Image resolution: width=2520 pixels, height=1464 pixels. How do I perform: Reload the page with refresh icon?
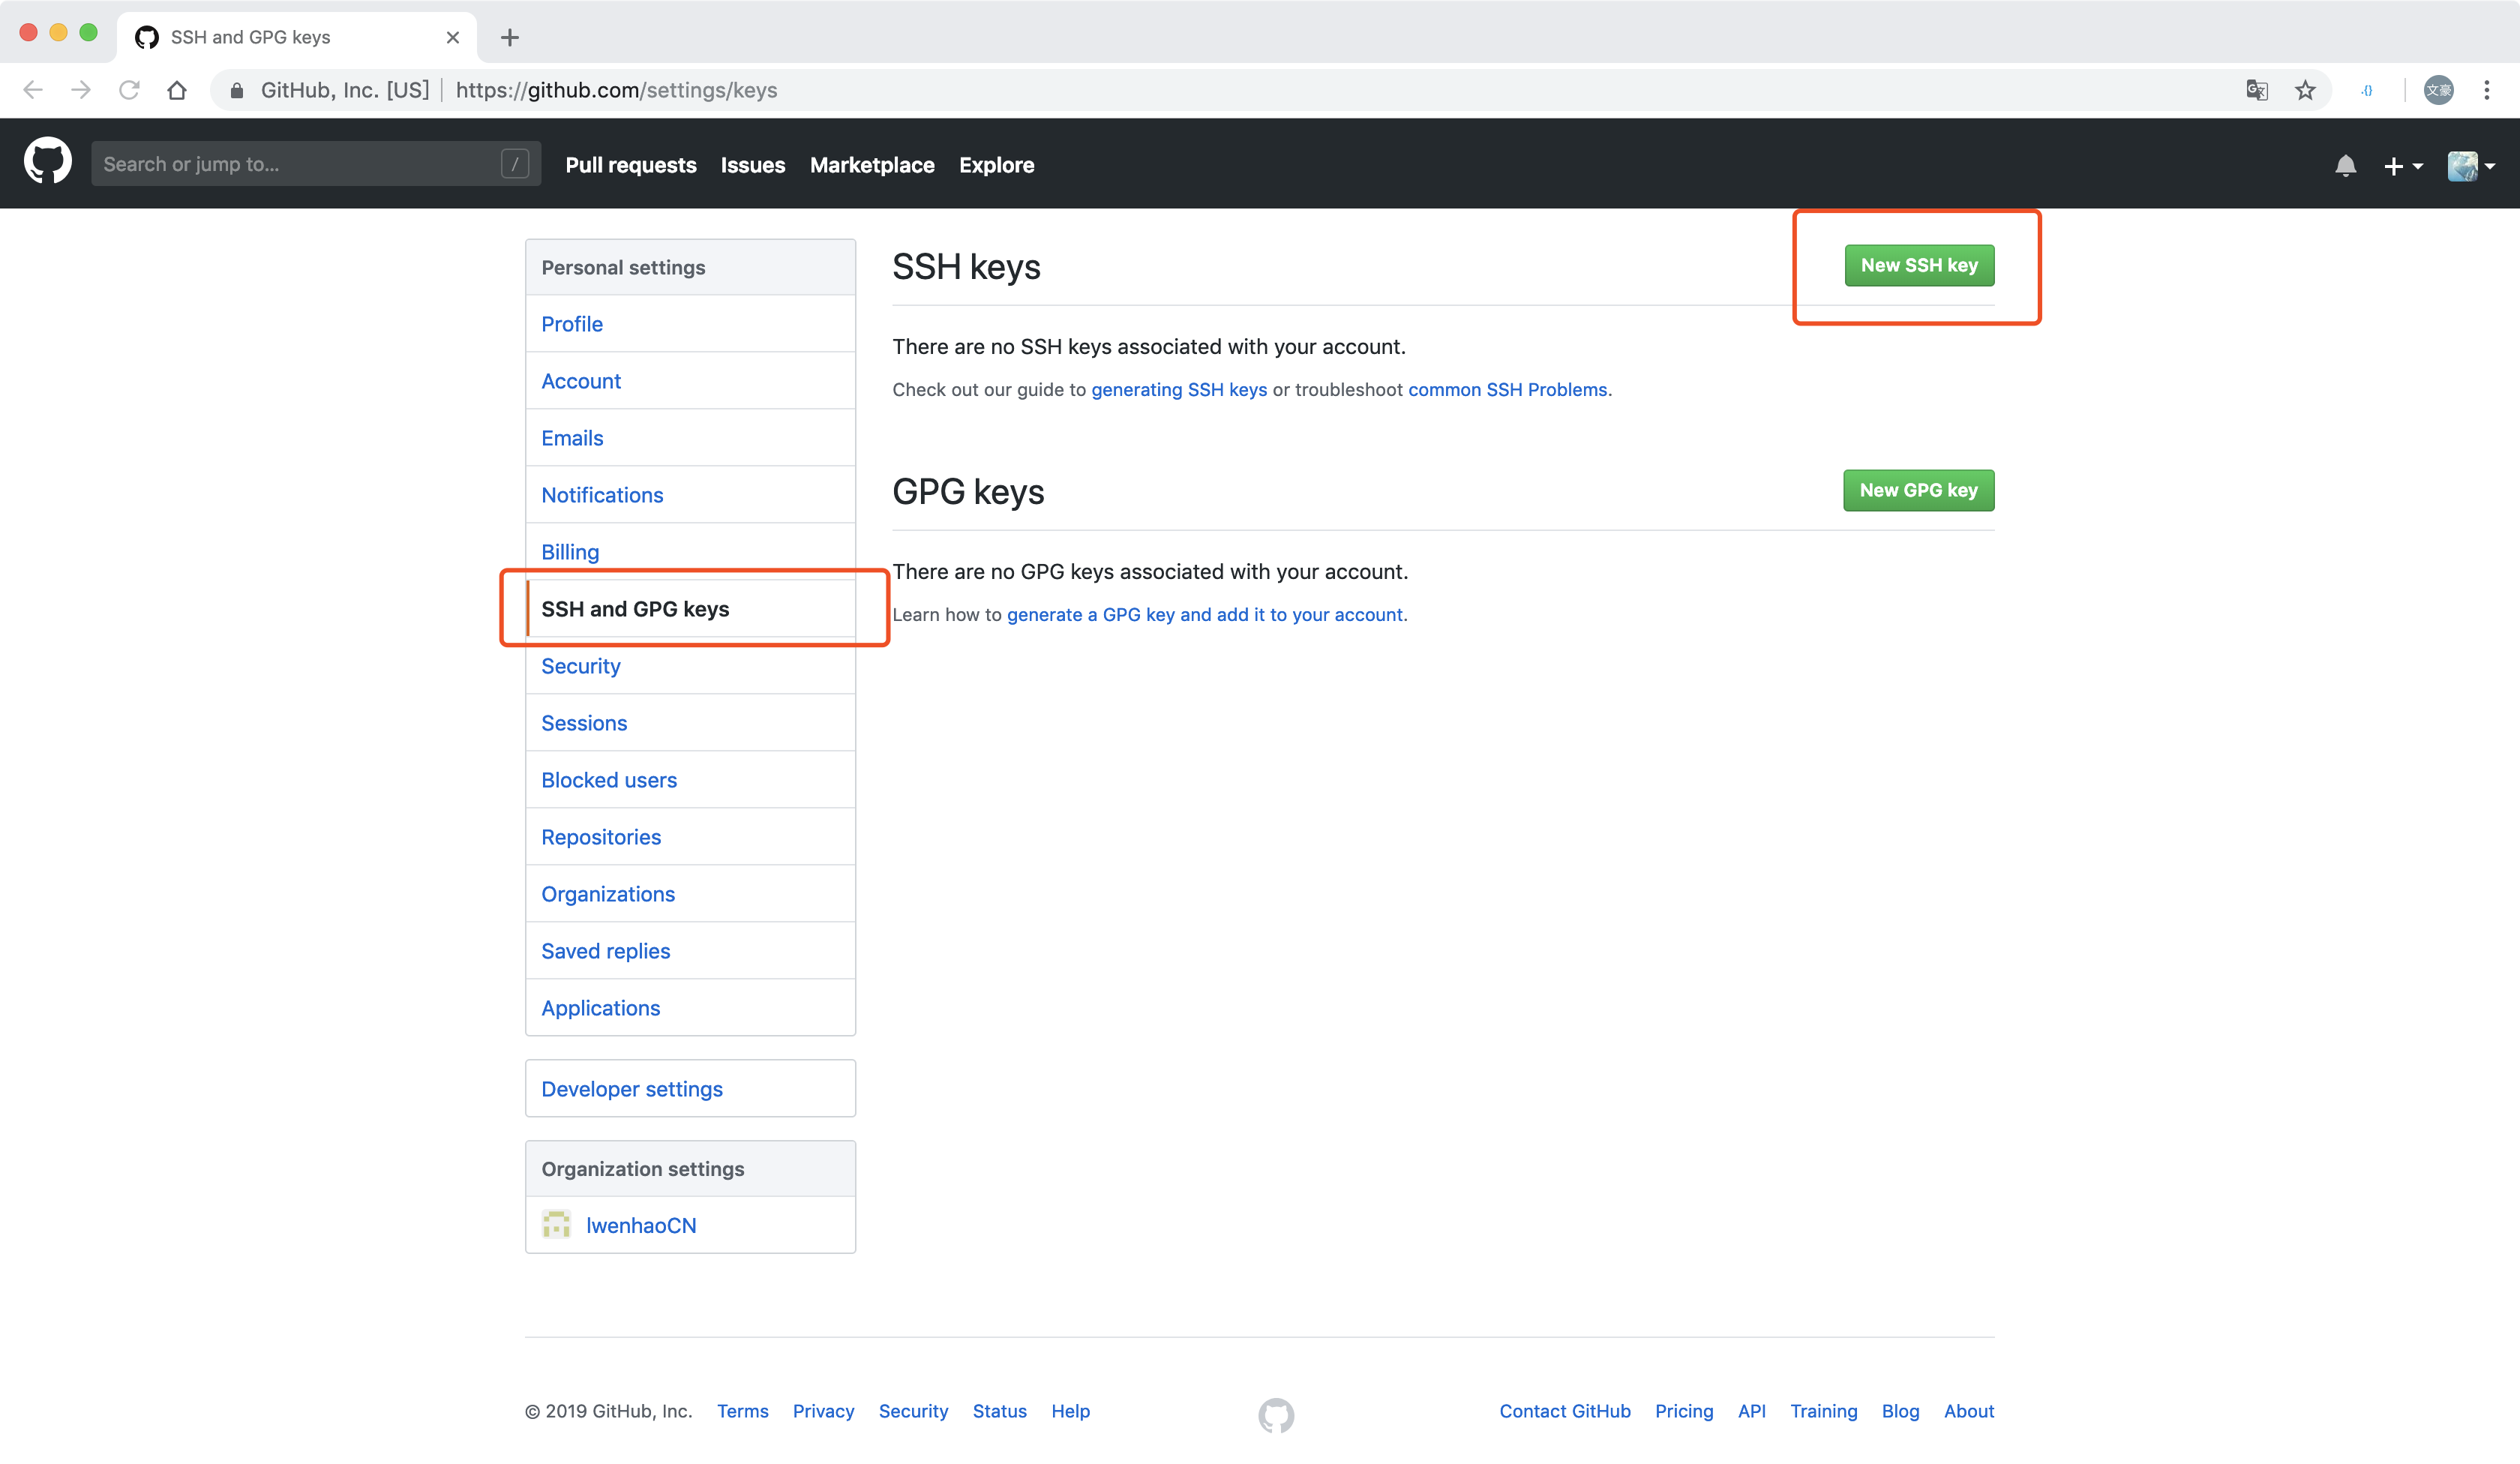click(x=129, y=90)
